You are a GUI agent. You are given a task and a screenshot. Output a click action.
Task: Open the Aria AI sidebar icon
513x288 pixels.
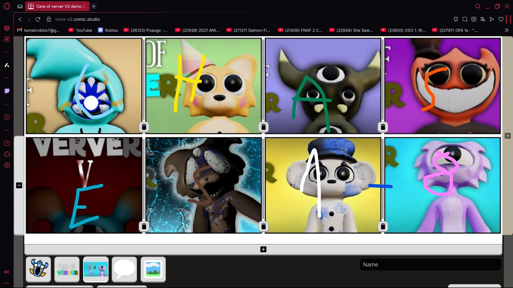coord(6,65)
